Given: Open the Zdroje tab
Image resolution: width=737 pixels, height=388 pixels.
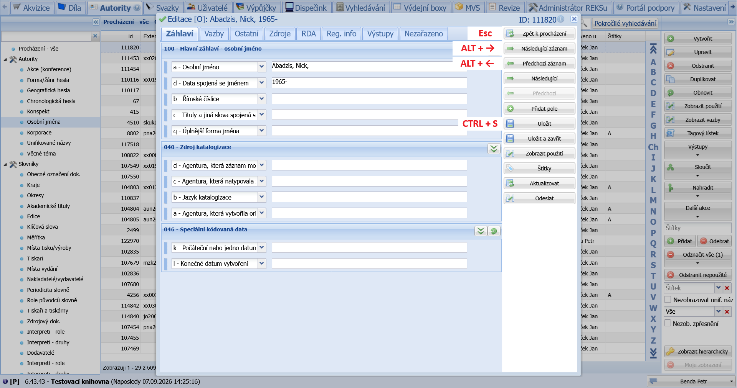Looking at the screenshot, I should coord(280,34).
